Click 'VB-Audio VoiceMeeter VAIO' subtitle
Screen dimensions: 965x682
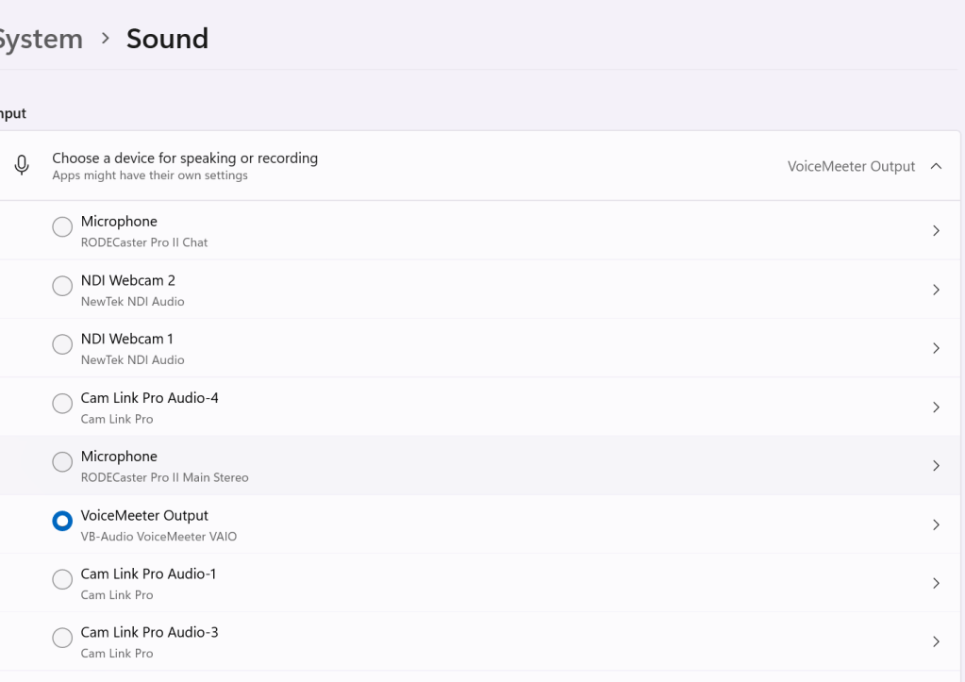158,537
